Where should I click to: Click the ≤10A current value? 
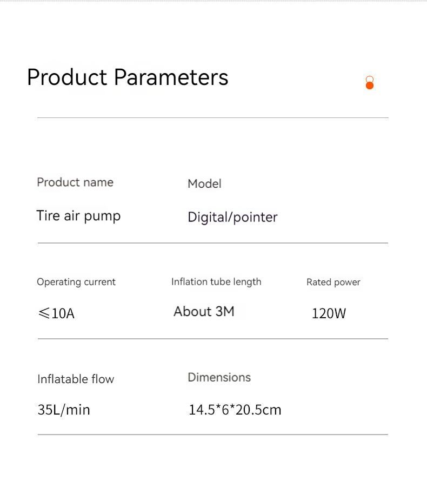(56, 313)
